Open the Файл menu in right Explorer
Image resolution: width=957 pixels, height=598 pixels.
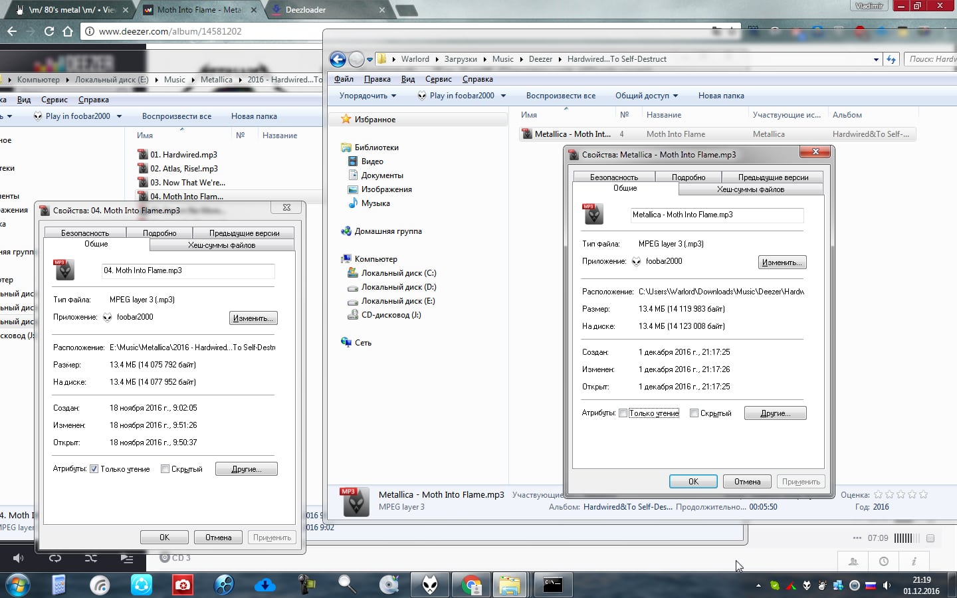click(344, 79)
